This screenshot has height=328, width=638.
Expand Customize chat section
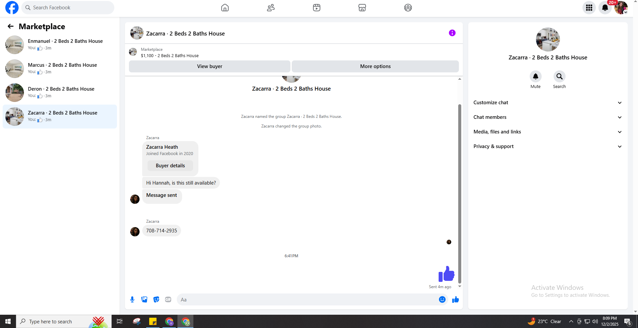[547, 103]
